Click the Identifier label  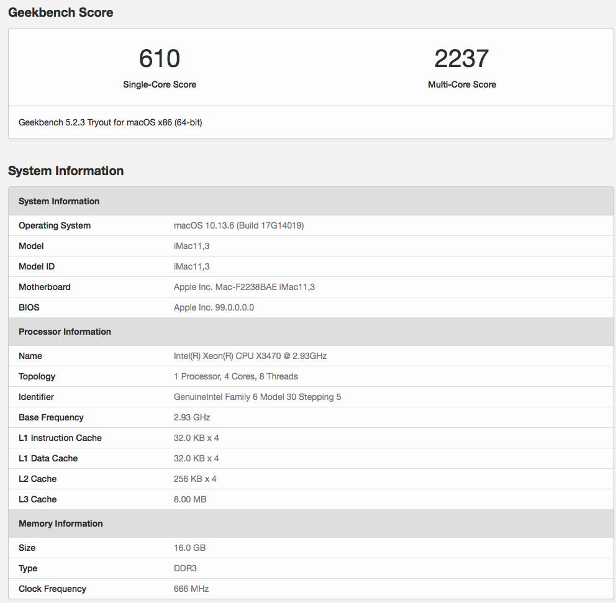(36, 397)
